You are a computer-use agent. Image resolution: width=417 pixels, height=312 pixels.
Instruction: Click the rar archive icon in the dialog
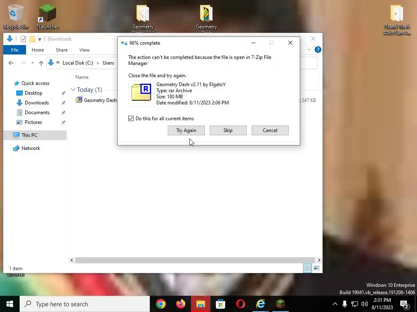click(x=141, y=93)
